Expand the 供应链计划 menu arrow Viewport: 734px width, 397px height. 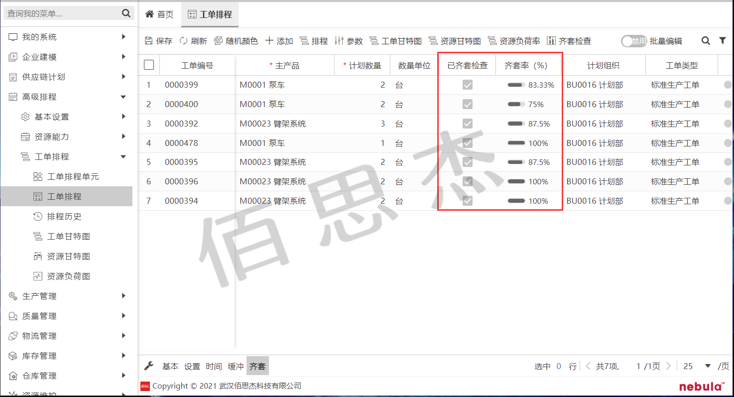pos(123,76)
